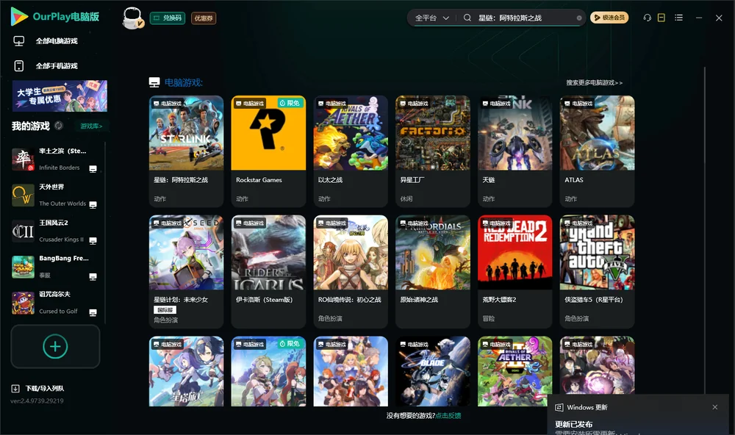Expand the 全平台 platform dropdown
Viewport: 735px width, 435px height.
tap(431, 18)
